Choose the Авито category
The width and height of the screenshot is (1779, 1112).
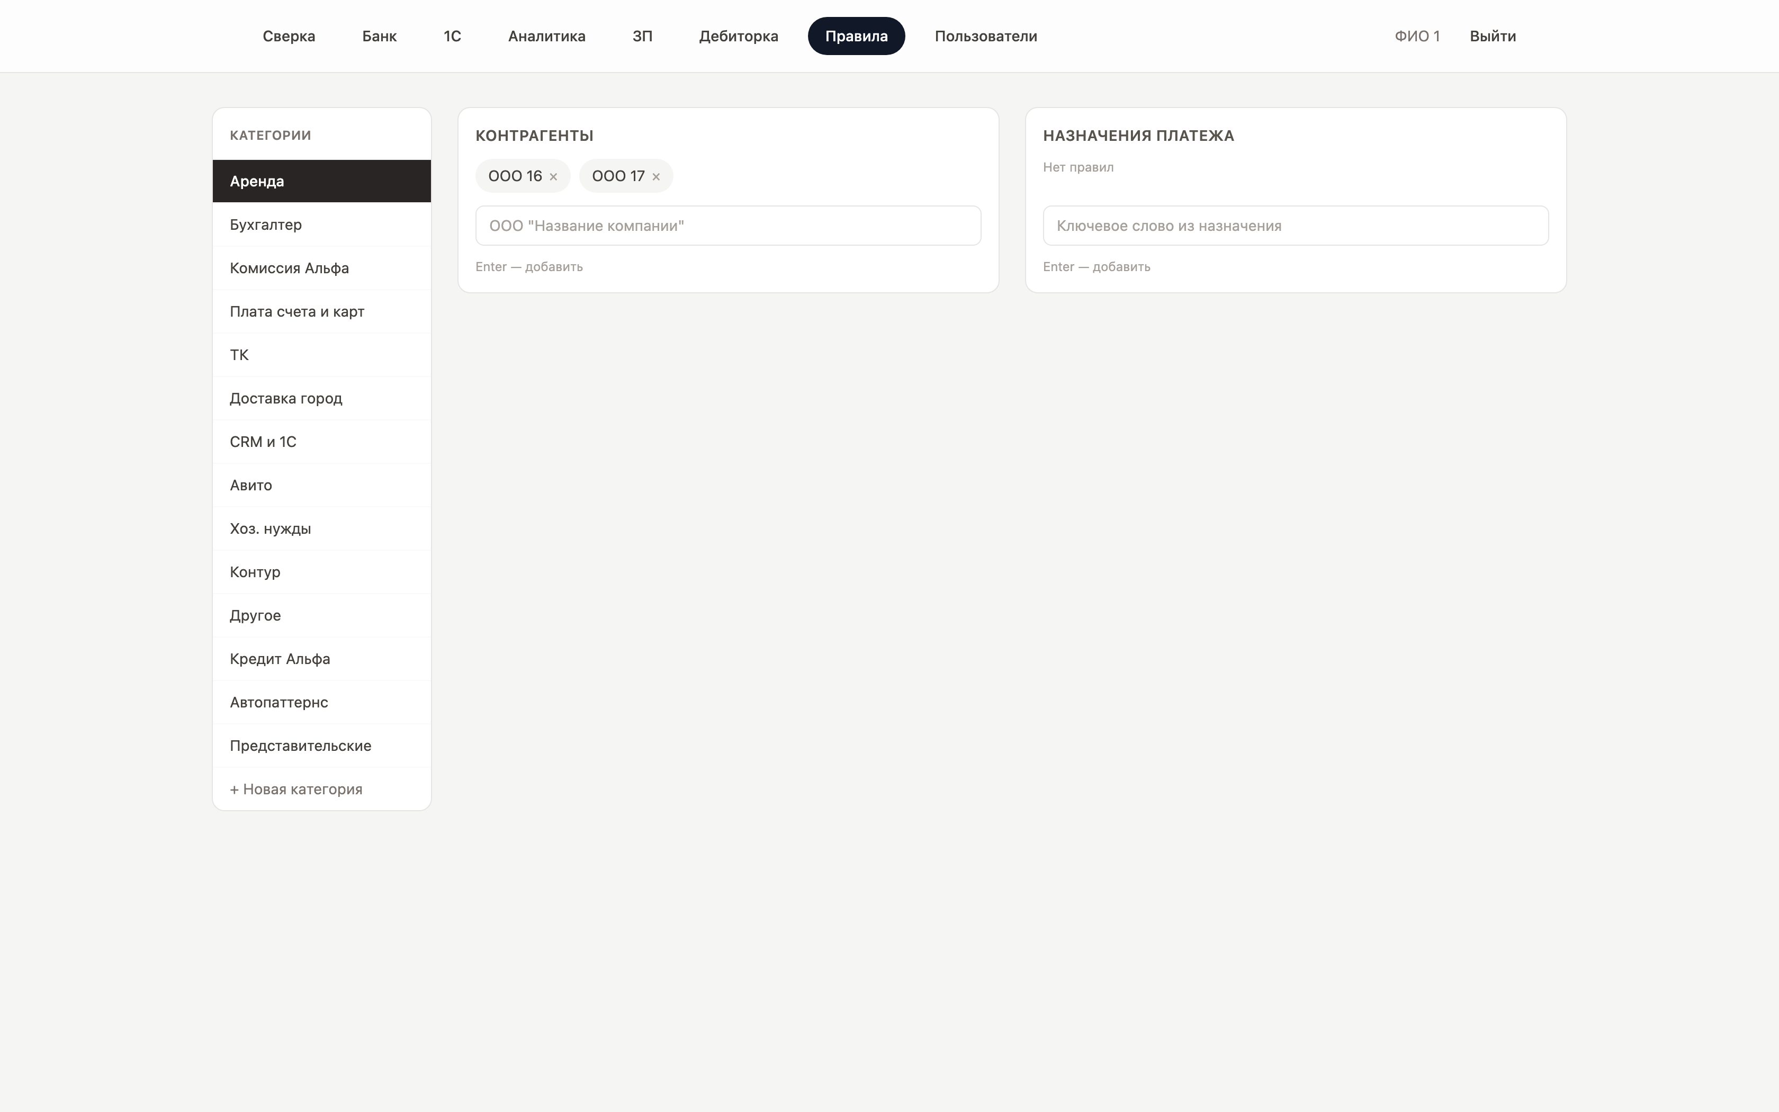322,485
